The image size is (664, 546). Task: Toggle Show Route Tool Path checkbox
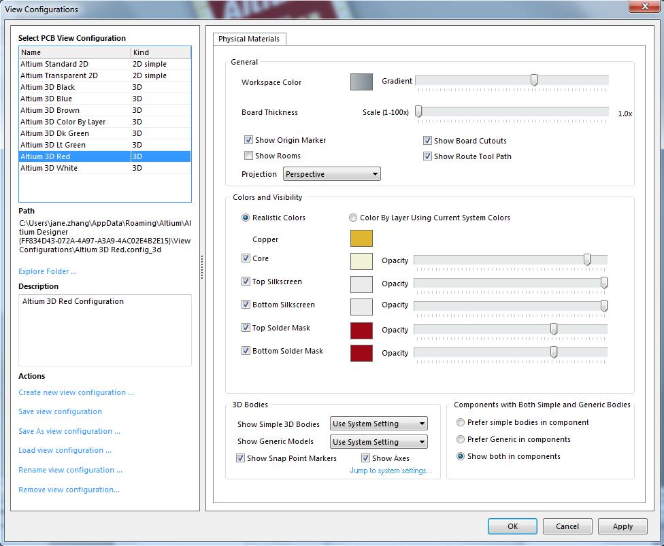[x=428, y=156]
